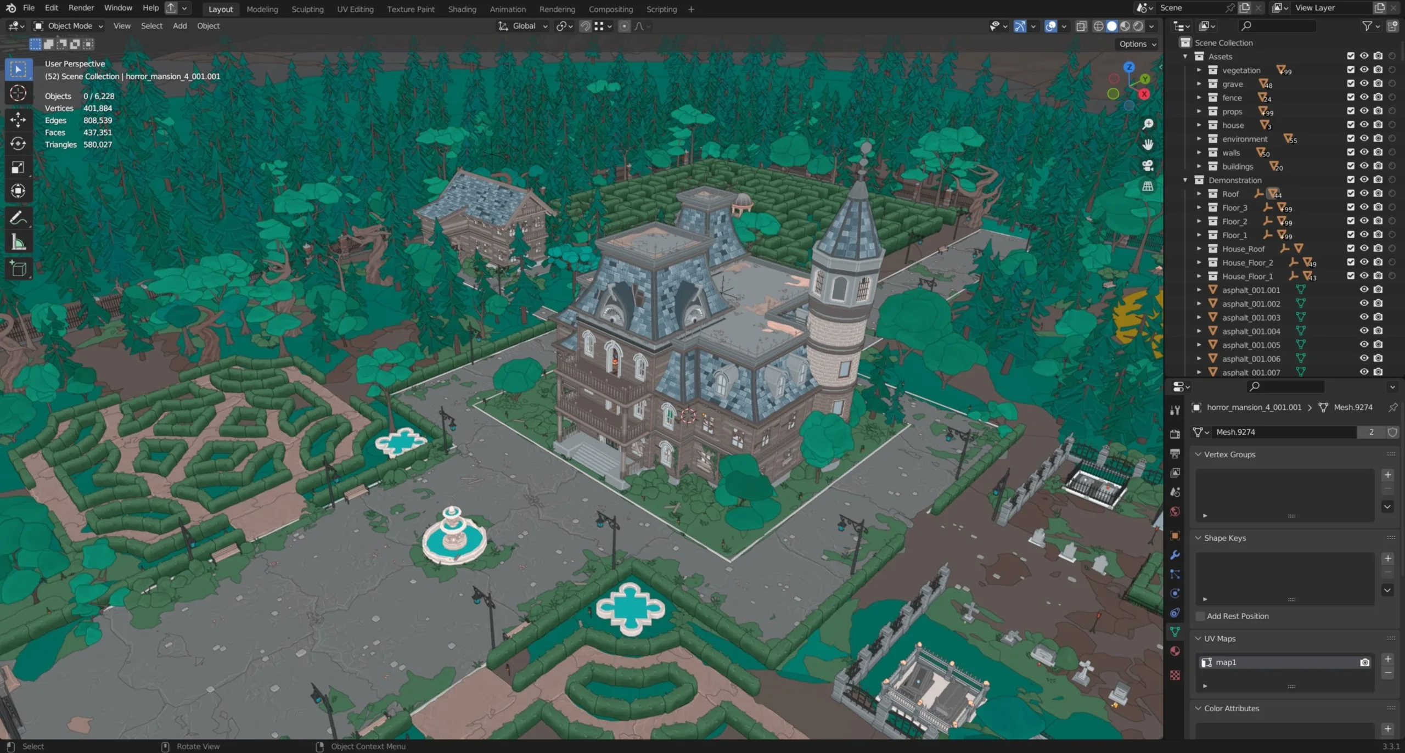The image size is (1405, 753).
Task: Select the Move tool in toolbar
Action: point(18,119)
